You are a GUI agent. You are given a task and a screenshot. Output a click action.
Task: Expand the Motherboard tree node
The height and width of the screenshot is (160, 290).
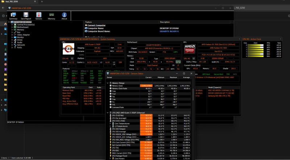click(x=12, y=27)
